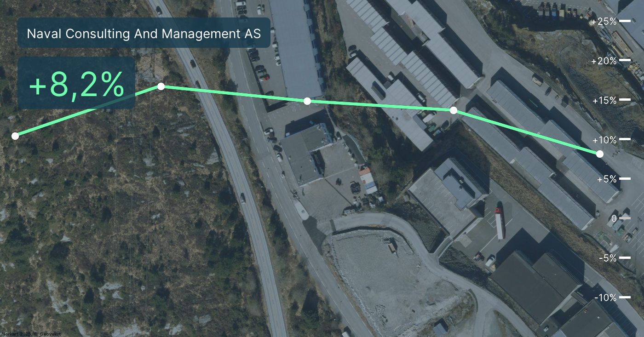This screenshot has width=644, height=337.
Task: Select the +20% axis tick label
Action: (604, 61)
